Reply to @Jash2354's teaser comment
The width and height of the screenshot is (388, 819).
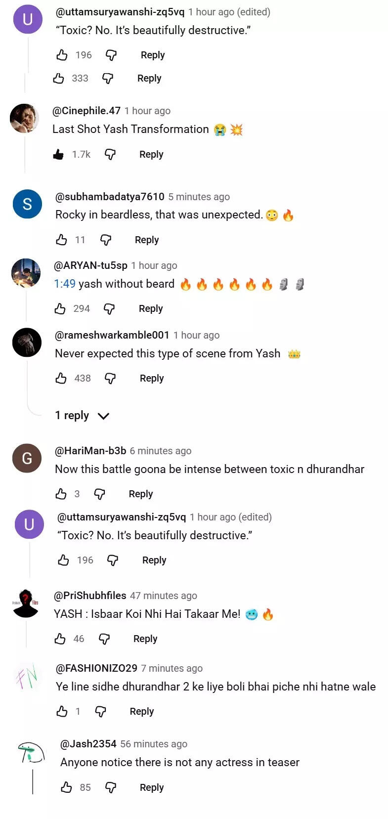point(152,787)
